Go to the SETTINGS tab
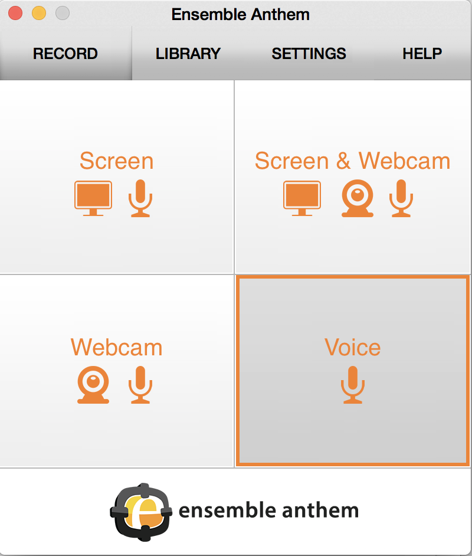Image resolution: width=472 pixels, height=556 pixels. (x=309, y=54)
